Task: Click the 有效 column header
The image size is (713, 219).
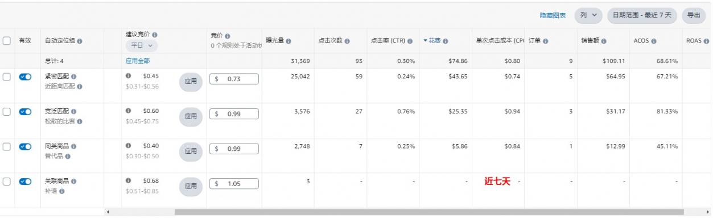Action: [x=25, y=41]
